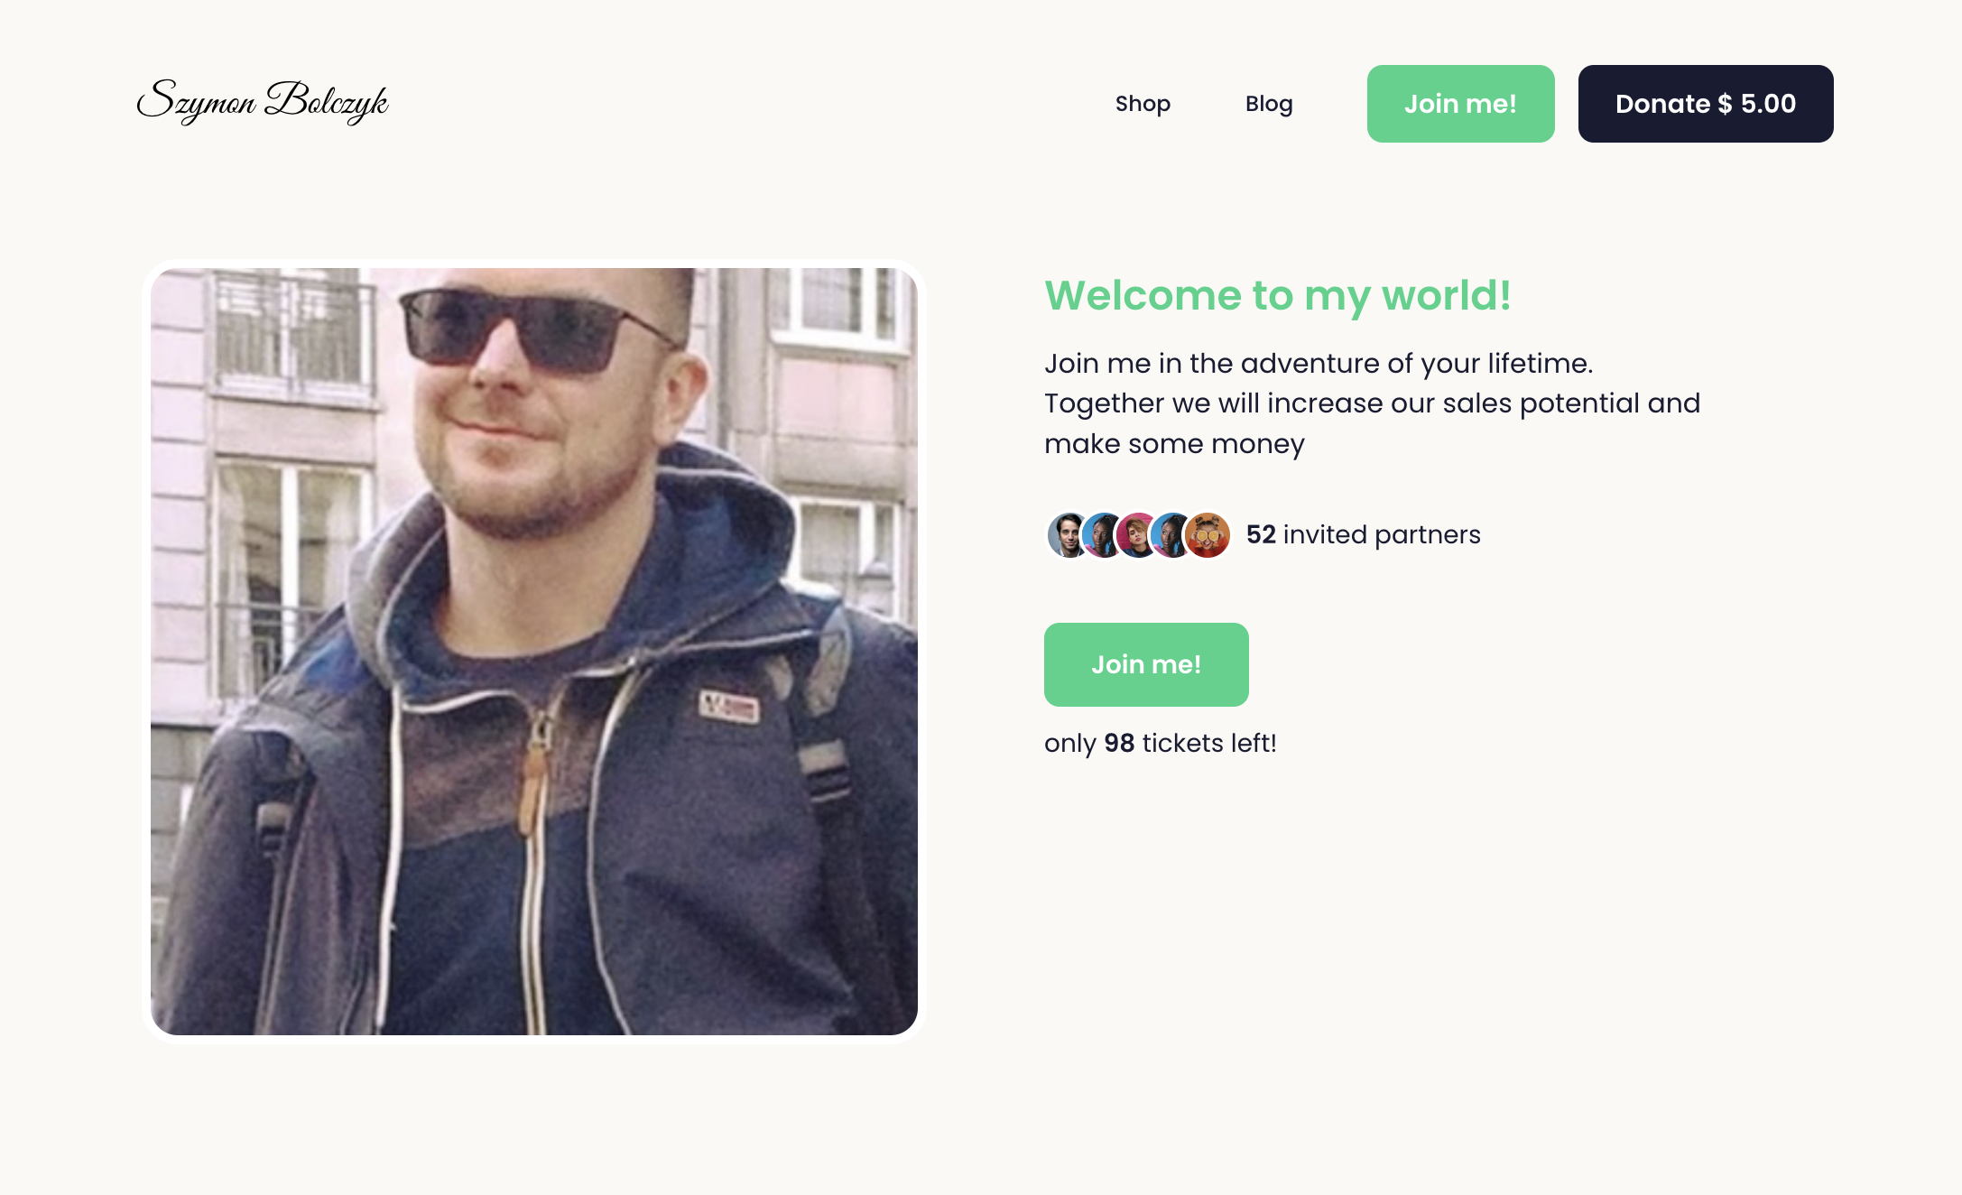Image resolution: width=1962 pixels, height=1195 pixels.
Task: Select the first avatar with gray background
Action: point(1069,535)
